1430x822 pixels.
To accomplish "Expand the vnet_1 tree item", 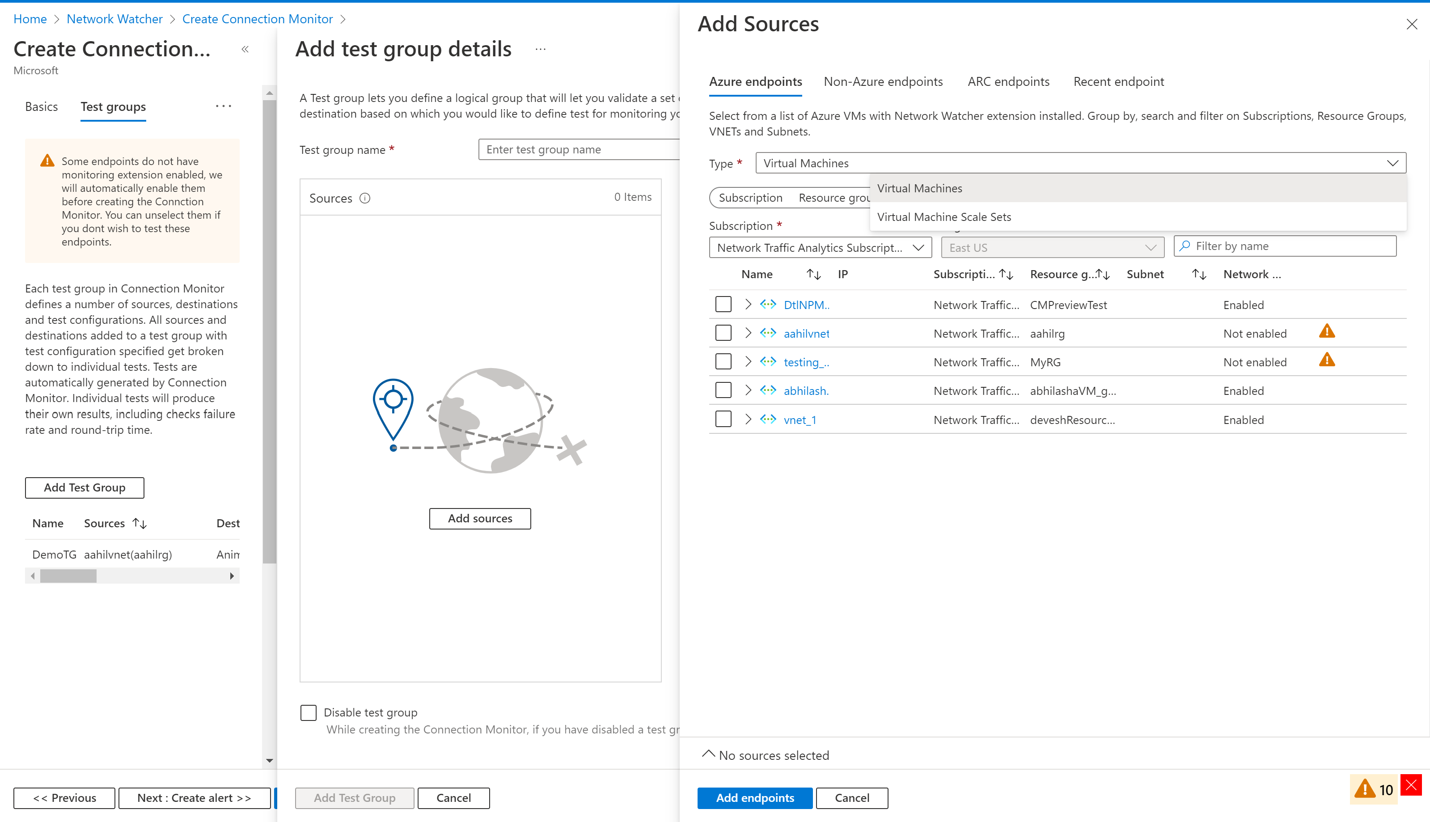I will coord(749,419).
